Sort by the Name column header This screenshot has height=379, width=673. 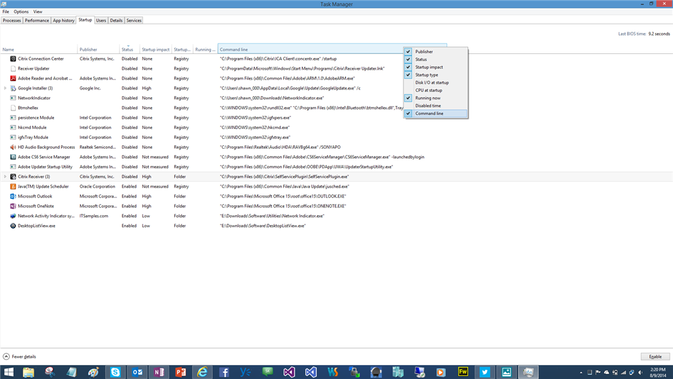[x=39, y=49]
